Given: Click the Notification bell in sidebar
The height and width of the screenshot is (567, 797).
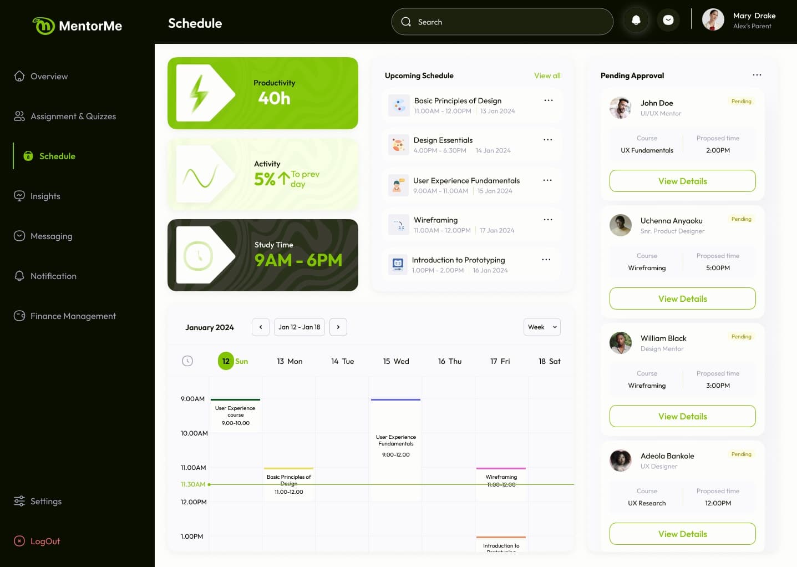Looking at the screenshot, I should point(19,276).
